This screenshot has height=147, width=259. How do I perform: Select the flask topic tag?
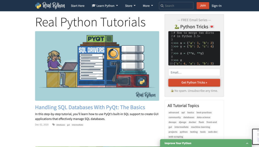tap(201, 122)
